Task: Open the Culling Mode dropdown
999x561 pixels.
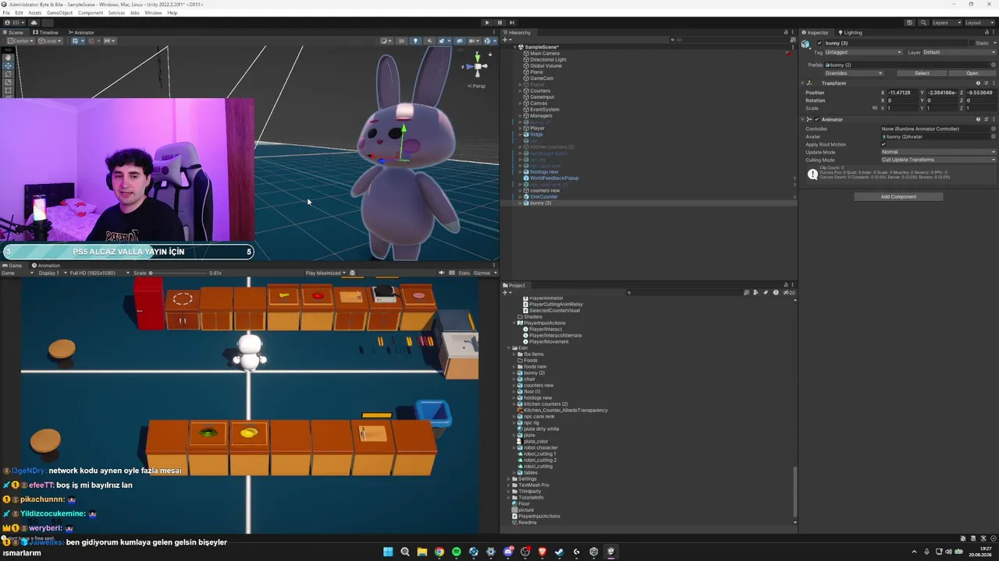Action: point(939,160)
